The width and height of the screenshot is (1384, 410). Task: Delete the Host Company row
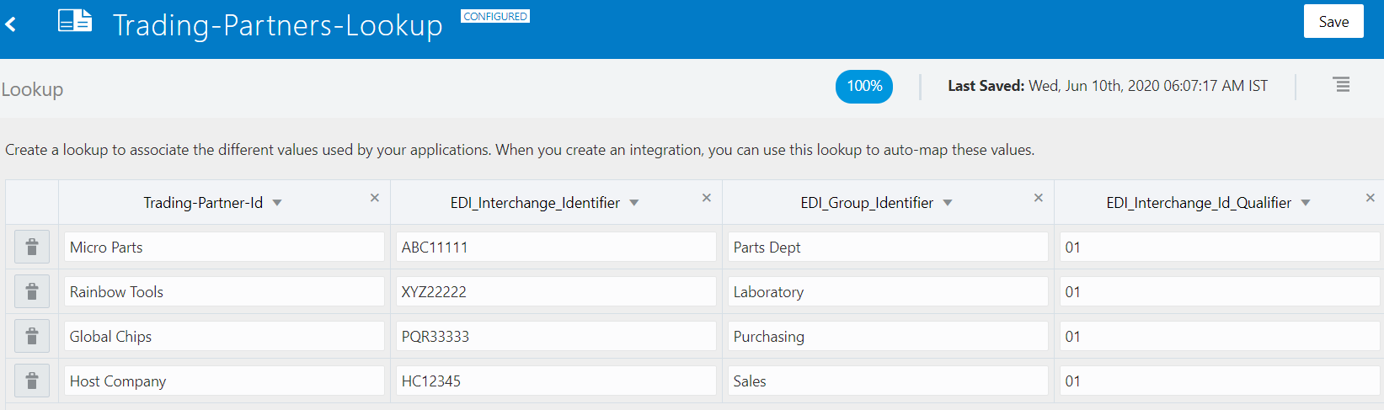pos(32,381)
